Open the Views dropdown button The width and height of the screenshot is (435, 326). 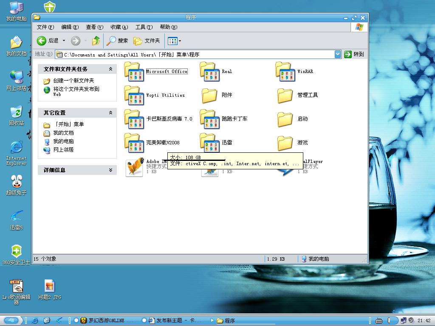point(174,41)
